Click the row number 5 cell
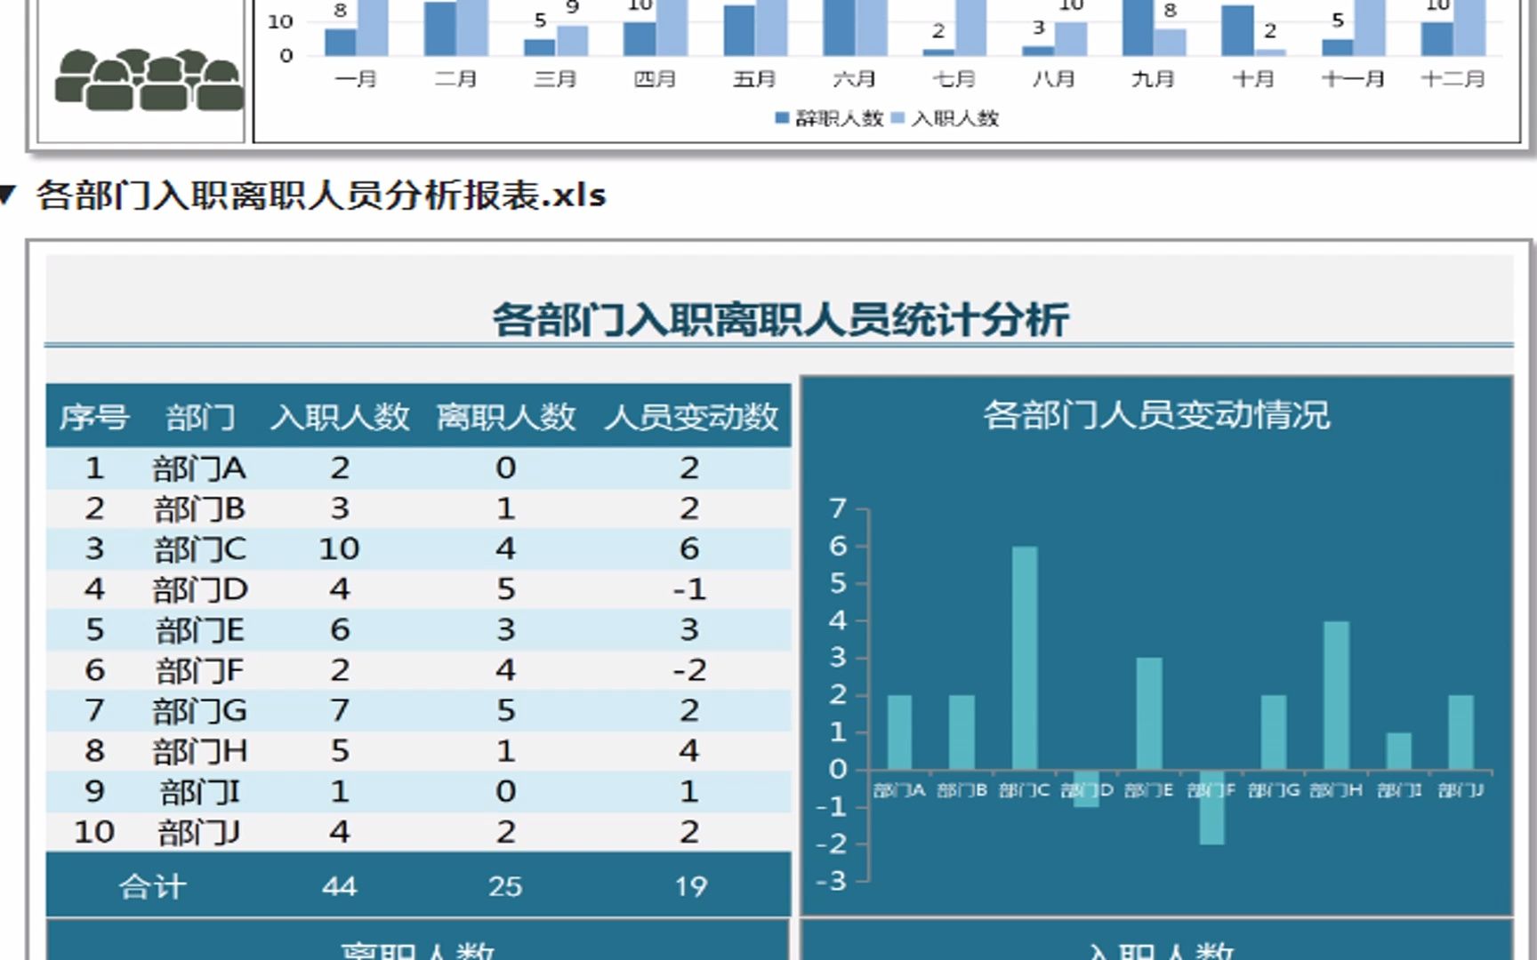The height and width of the screenshot is (960, 1537). pyautogui.click(x=94, y=630)
